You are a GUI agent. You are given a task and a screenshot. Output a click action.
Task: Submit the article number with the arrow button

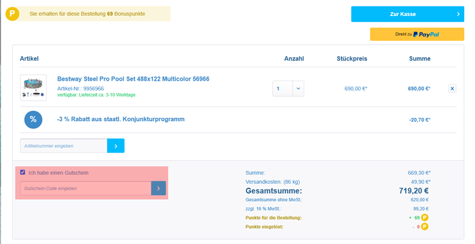116,146
